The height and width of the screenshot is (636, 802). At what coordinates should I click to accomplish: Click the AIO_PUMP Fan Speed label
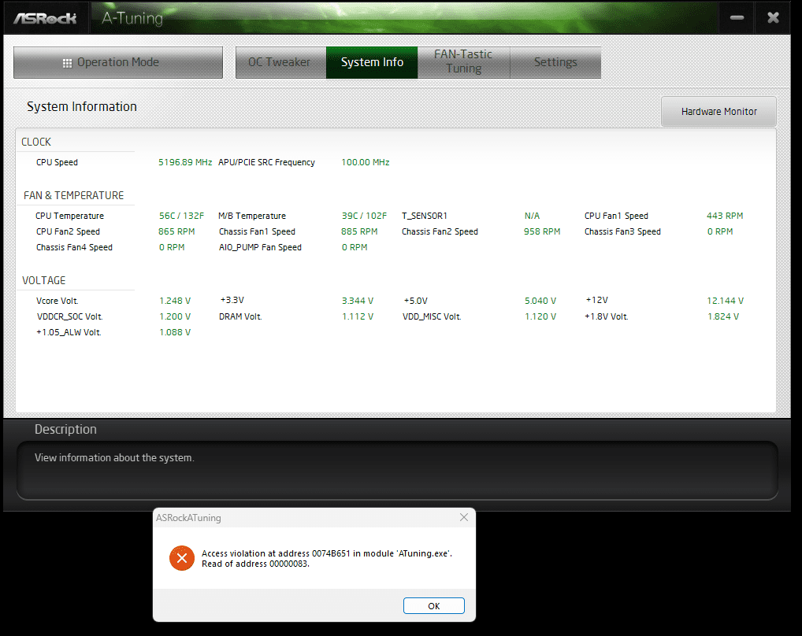pos(260,248)
